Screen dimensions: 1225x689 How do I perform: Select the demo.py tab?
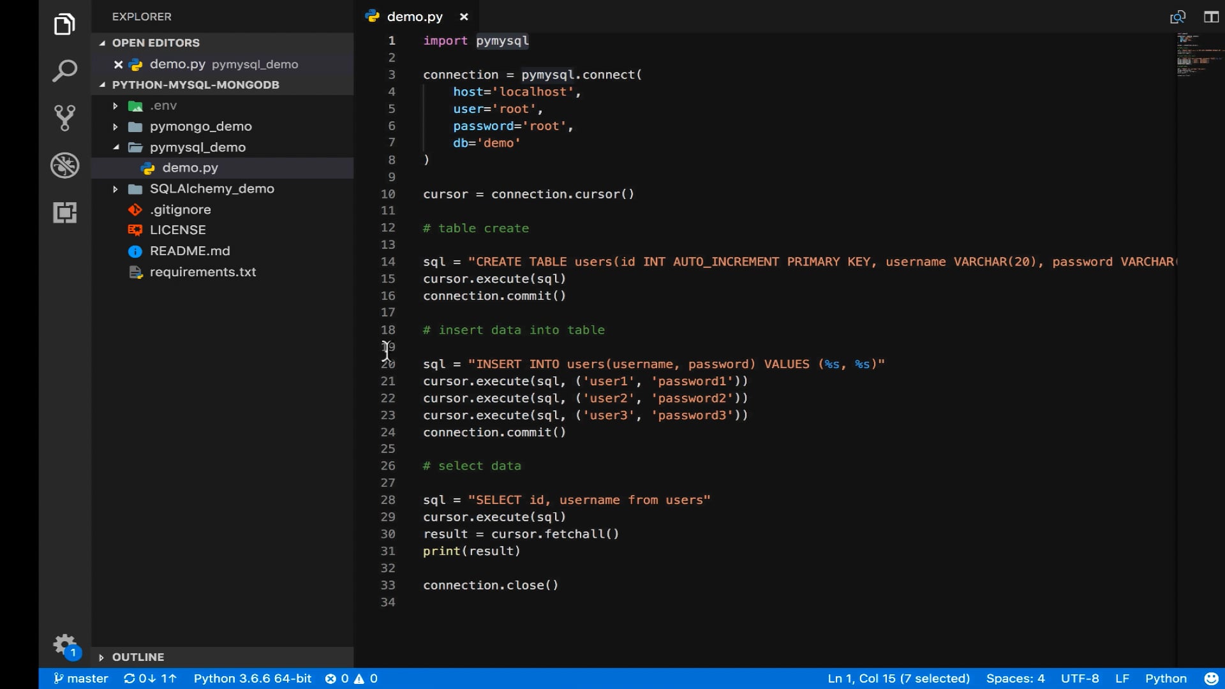click(x=414, y=17)
